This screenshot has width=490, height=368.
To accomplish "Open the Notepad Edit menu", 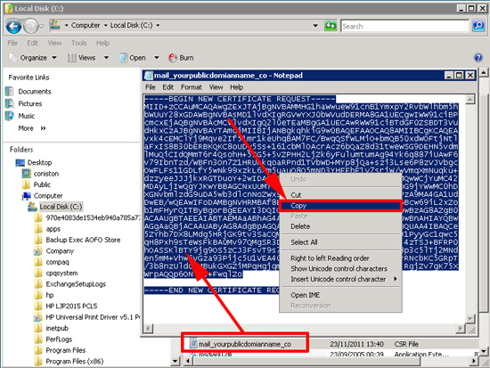I will point(167,87).
